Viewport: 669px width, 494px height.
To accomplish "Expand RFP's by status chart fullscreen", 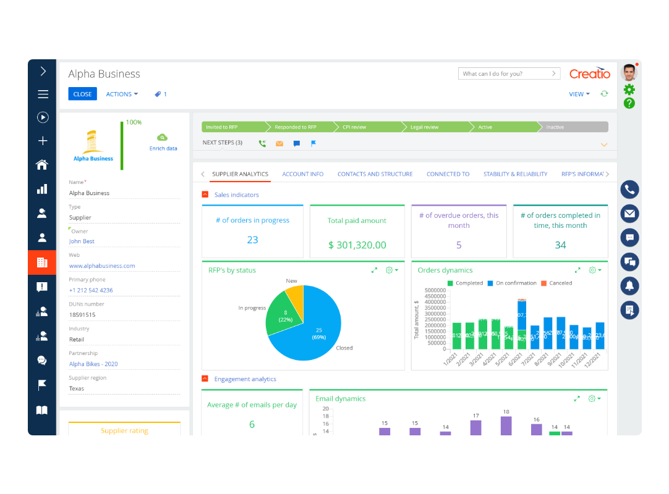I will click(374, 270).
